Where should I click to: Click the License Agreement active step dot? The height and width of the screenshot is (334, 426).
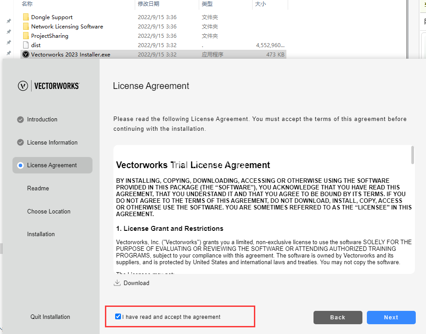[x=20, y=165]
